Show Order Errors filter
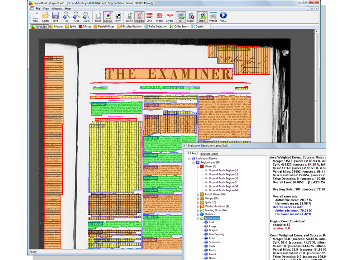This screenshot has height=260, width=350. tap(179, 26)
